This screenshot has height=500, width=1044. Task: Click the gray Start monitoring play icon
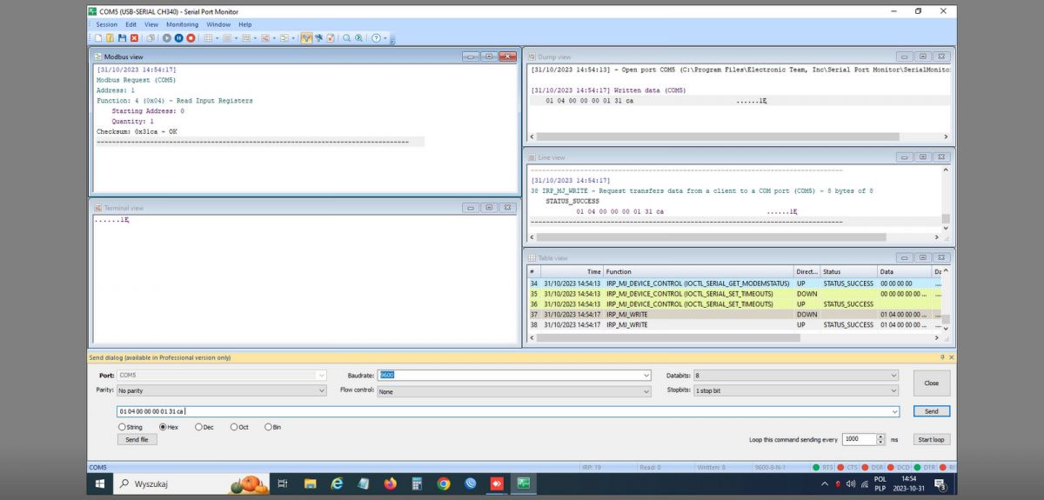click(166, 38)
